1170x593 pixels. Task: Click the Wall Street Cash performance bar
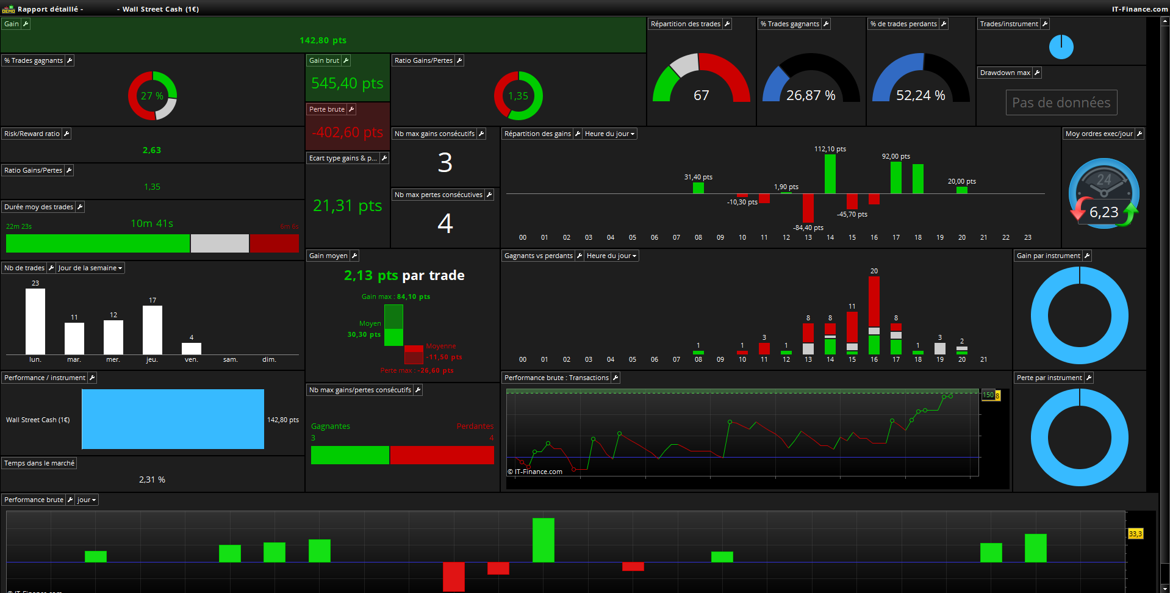173,419
